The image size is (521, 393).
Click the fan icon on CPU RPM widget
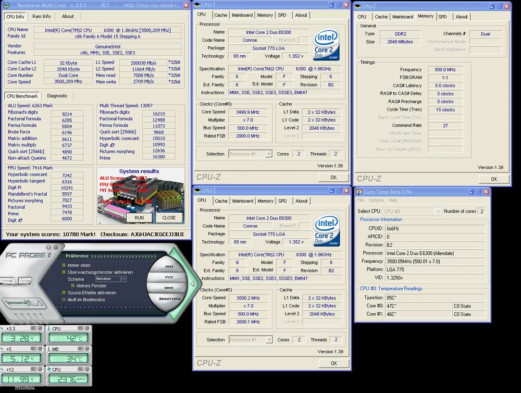(49, 369)
